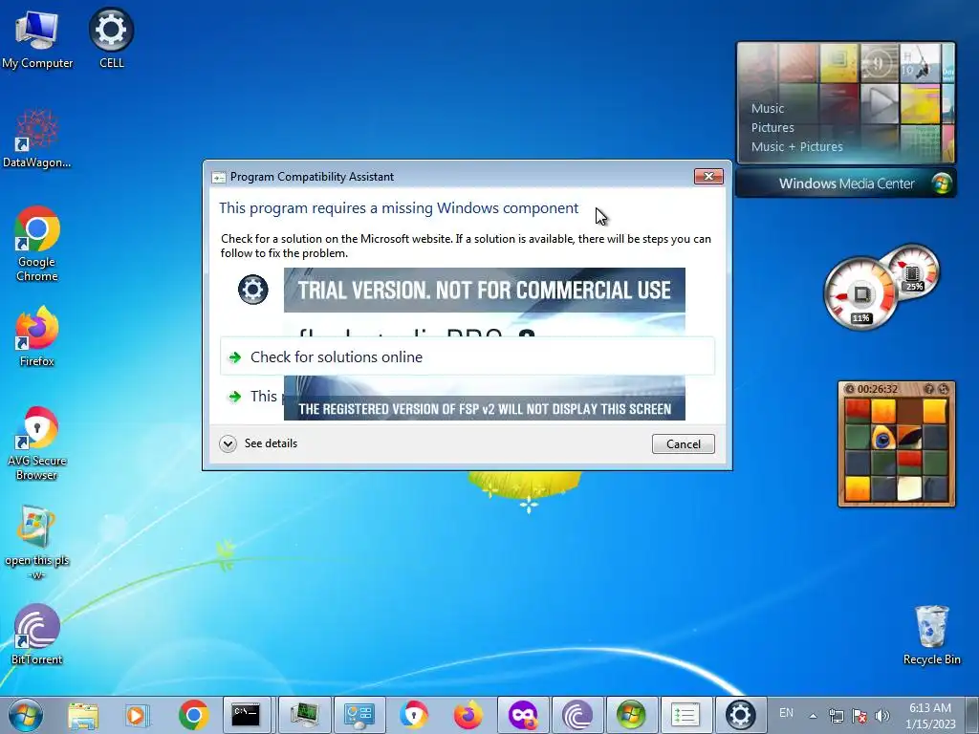Cancel the Program Compatibility Assistant dialog

click(x=683, y=443)
